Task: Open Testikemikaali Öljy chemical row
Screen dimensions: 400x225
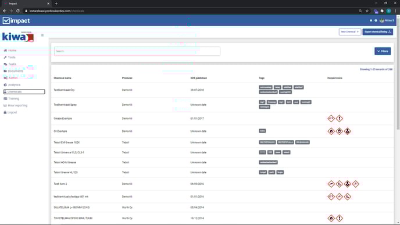Action: coord(222,90)
